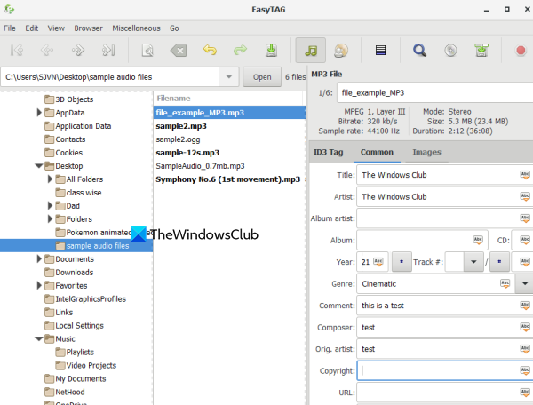This screenshot has height=405, width=533.
Task: Open the Track number dropdown
Action: (473, 262)
